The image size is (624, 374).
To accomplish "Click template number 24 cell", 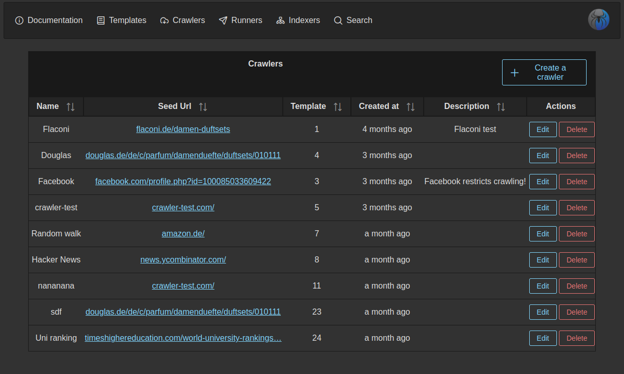I will click(x=317, y=338).
